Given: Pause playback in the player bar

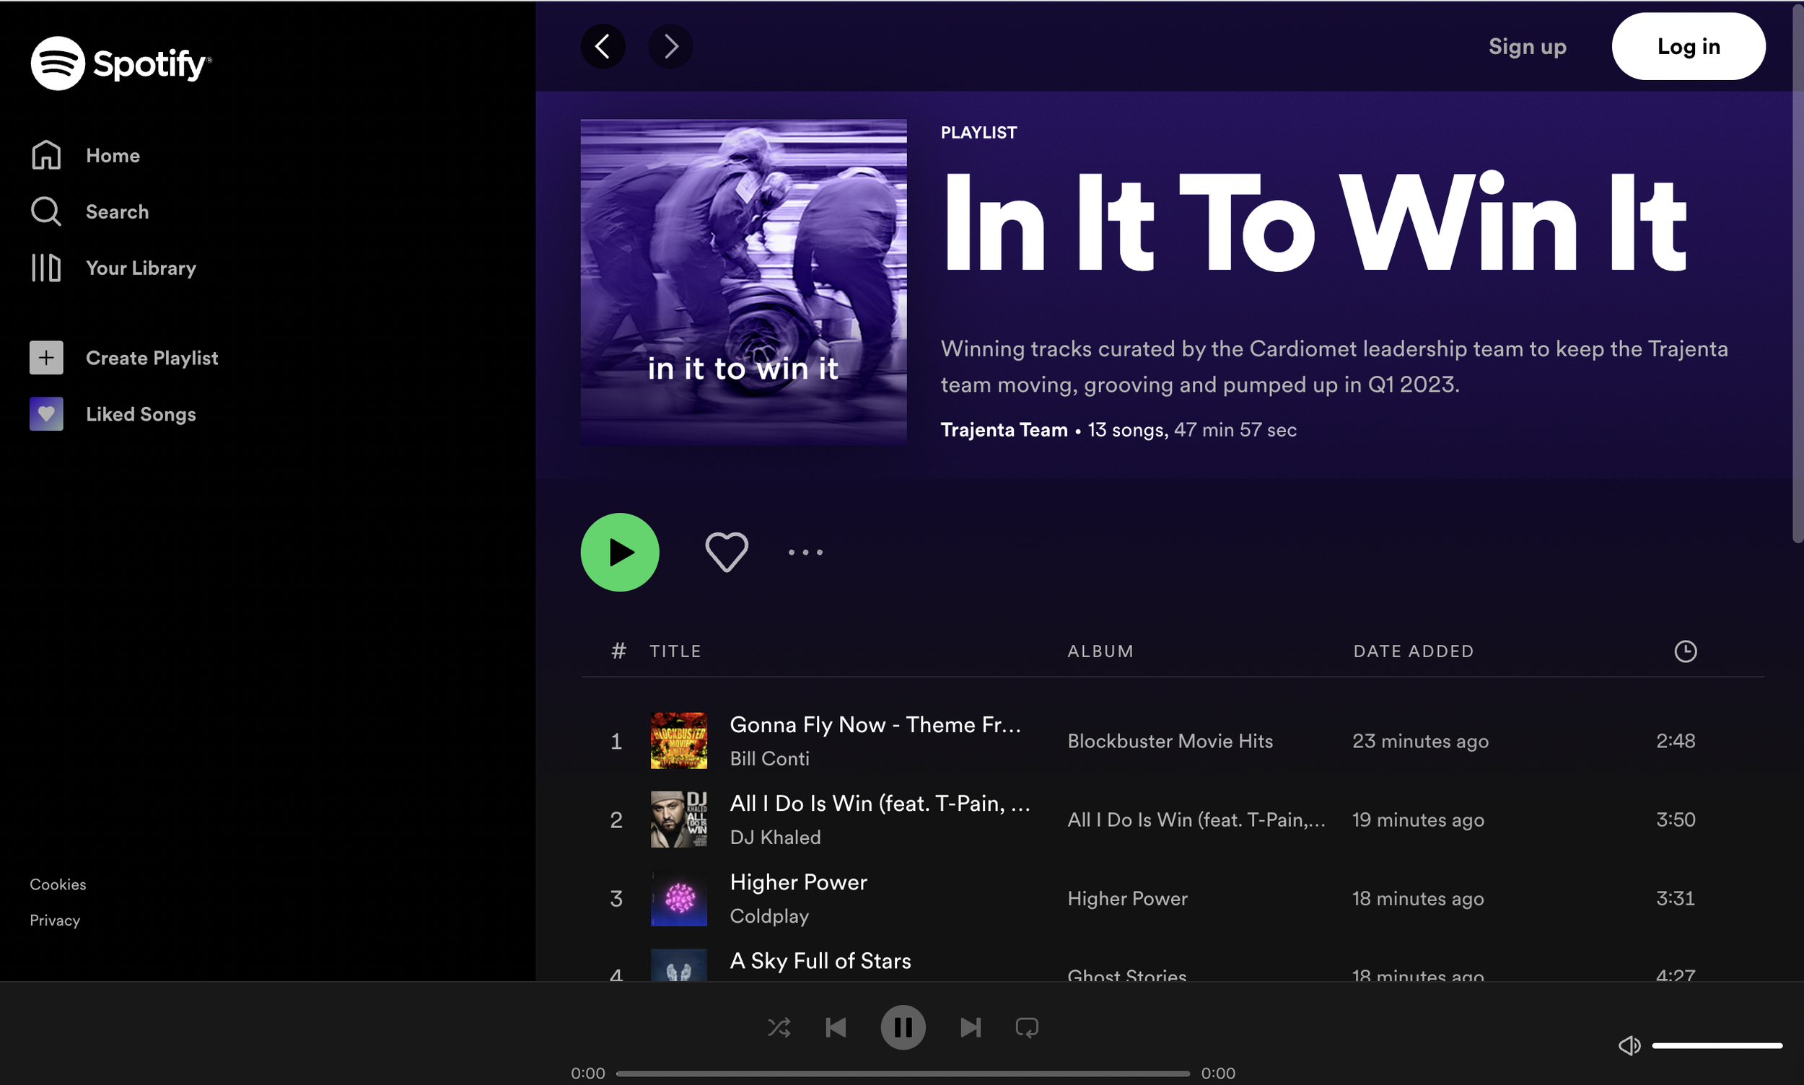Looking at the screenshot, I should [903, 1027].
